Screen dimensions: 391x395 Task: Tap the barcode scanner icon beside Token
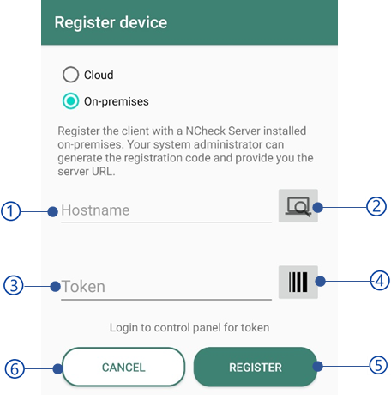pos(298,282)
